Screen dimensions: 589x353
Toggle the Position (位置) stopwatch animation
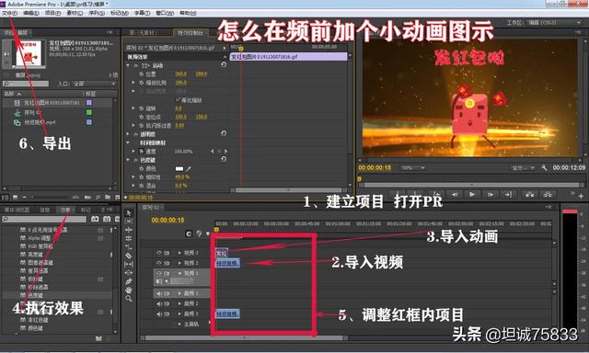142,74
